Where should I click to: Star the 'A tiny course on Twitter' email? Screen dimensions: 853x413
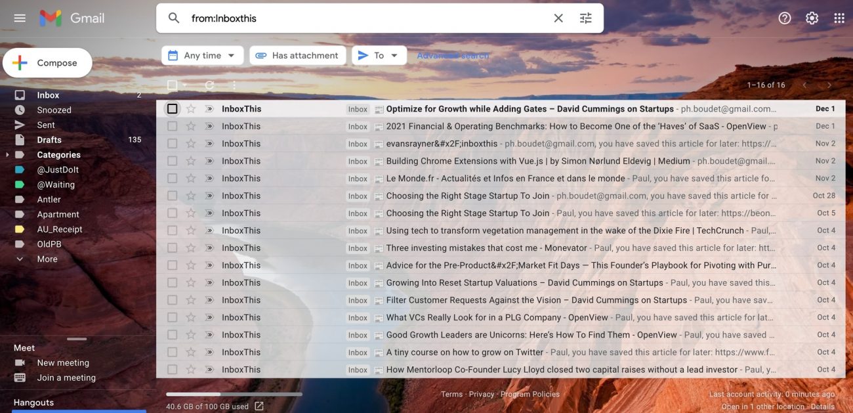coord(191,353)
